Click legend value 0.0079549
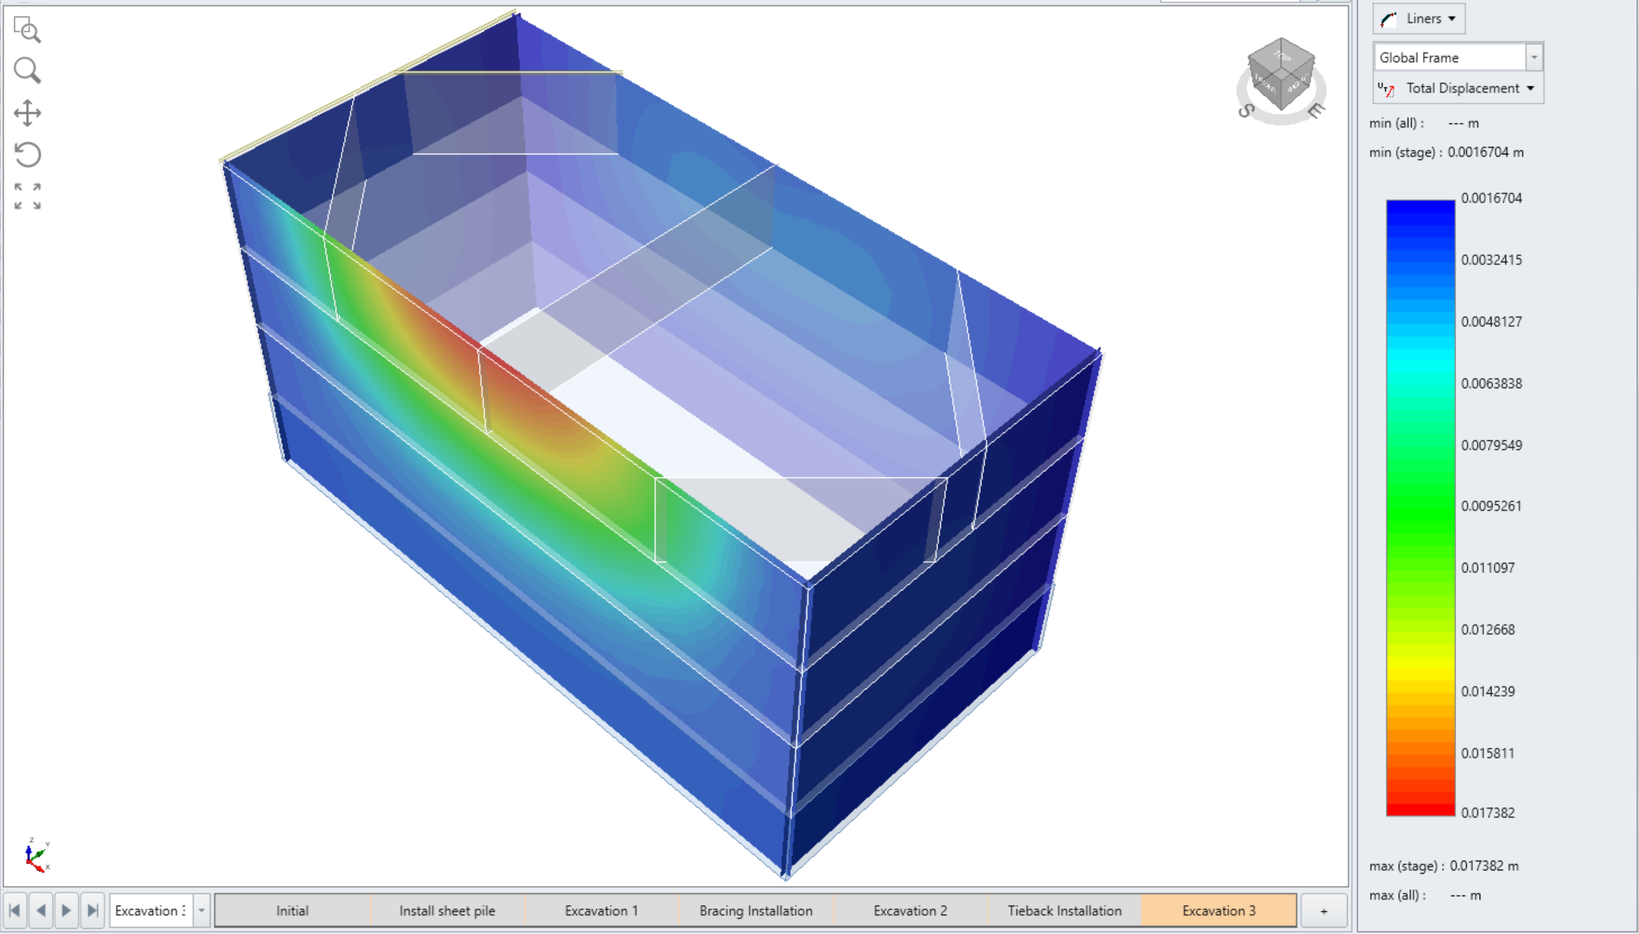 tap(1492, 445)
